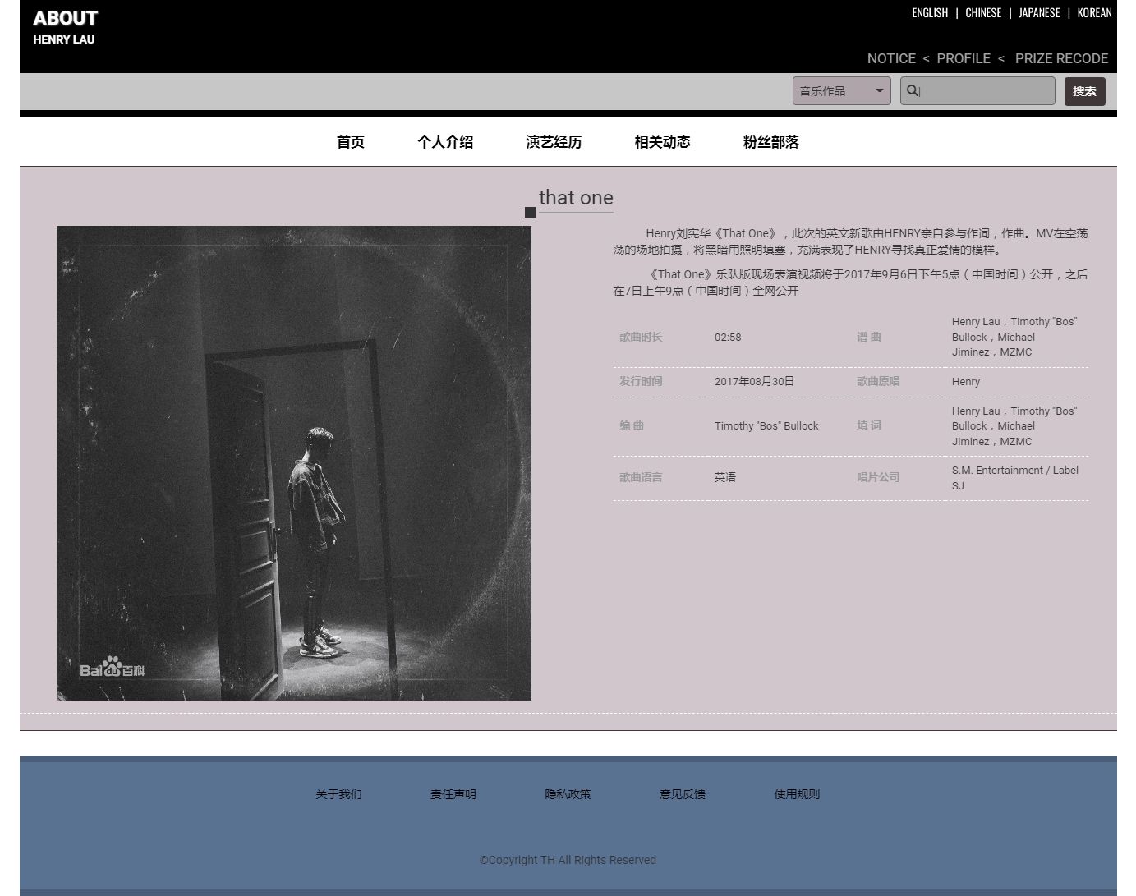
Task: Click the HENRY LAU subtitle
Action: [x=64, y=39]
